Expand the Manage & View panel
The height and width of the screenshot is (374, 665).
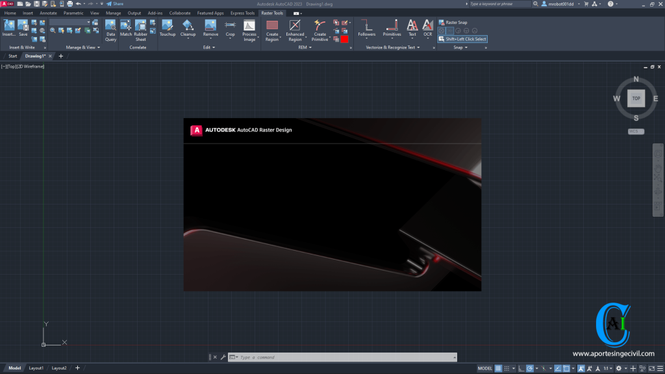click(x=82, y=47)
